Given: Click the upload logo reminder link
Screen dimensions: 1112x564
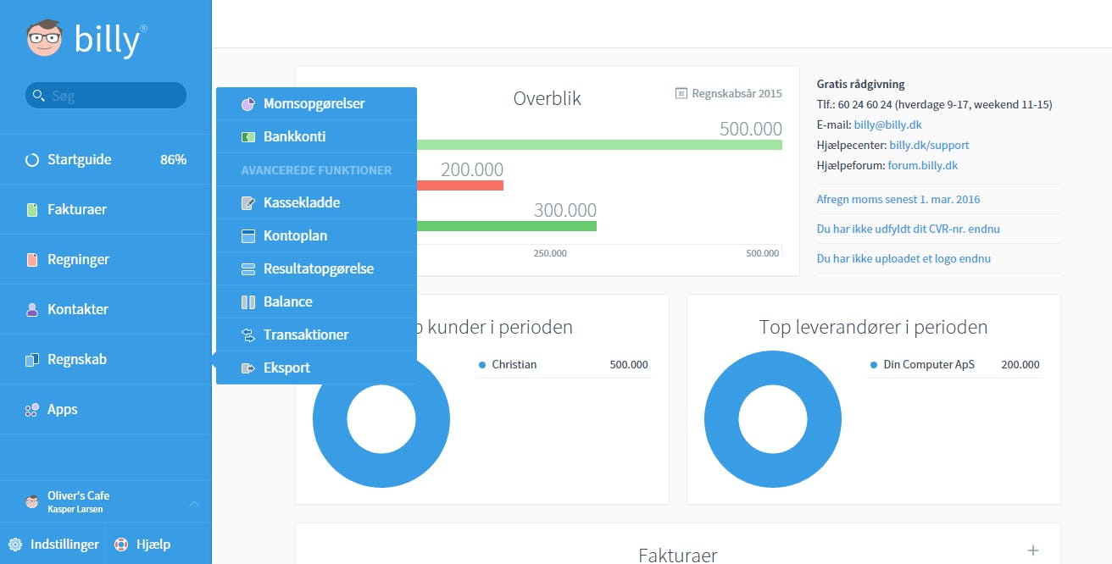Looking at the screenshot, I should pyautogui.click(x=903, y=258).
